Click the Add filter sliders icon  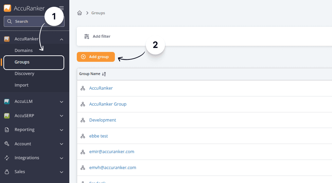point(87,36)
